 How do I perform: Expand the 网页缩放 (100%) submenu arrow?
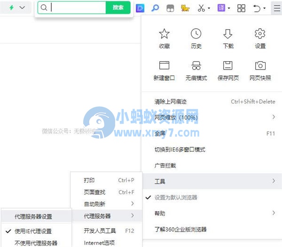pos(274,117)
